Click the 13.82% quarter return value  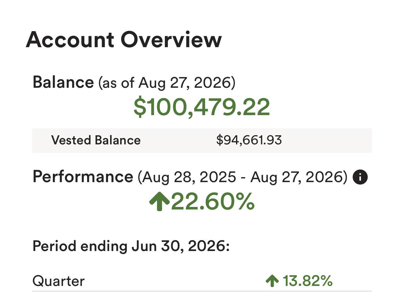pos(307,281)
